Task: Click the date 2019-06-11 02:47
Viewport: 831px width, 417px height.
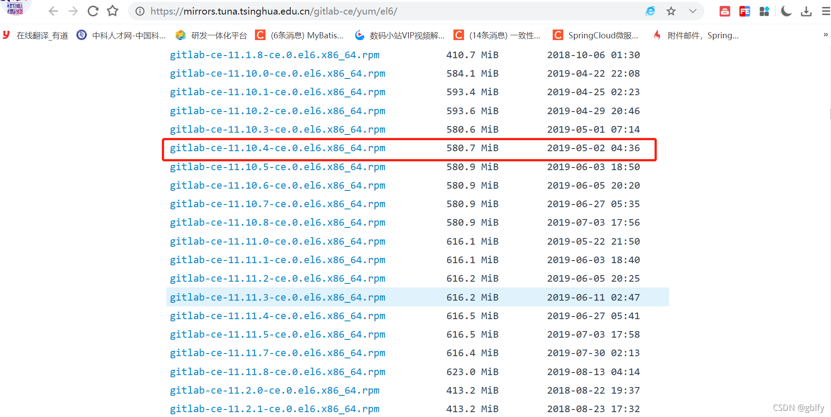Action: coord(593,298)
